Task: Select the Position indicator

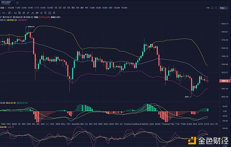Action: click(127, 124)
